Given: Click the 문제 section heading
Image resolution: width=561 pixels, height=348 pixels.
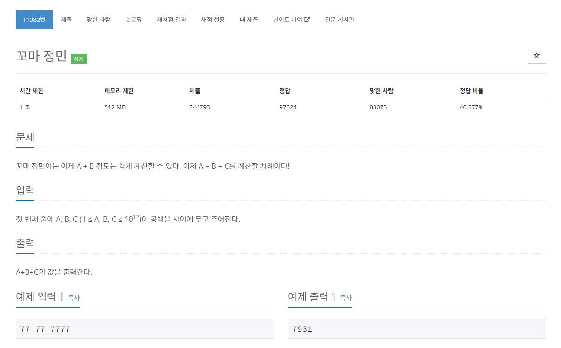Looking at the screenshot, I should (x=25, y=138).
